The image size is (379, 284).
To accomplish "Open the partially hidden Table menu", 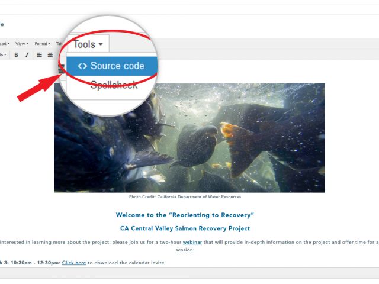I will pyautogui.click(x=59, y=44).
